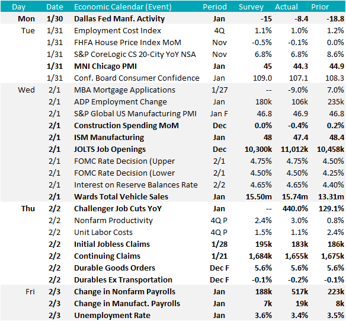Click the Economic Calendar (Event) column header
The width and height of the screenshot is (346, 321).
(123, 7)
